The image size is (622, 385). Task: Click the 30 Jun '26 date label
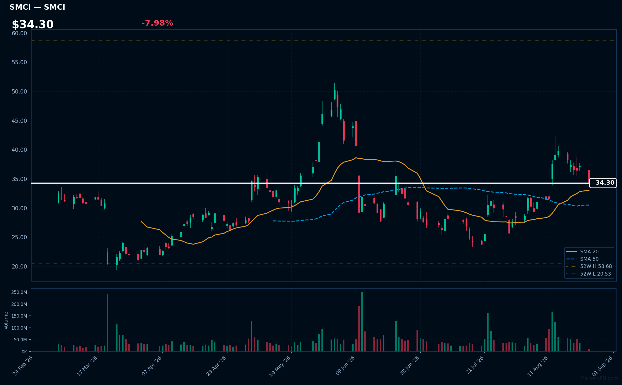click(x=409, y=366)
